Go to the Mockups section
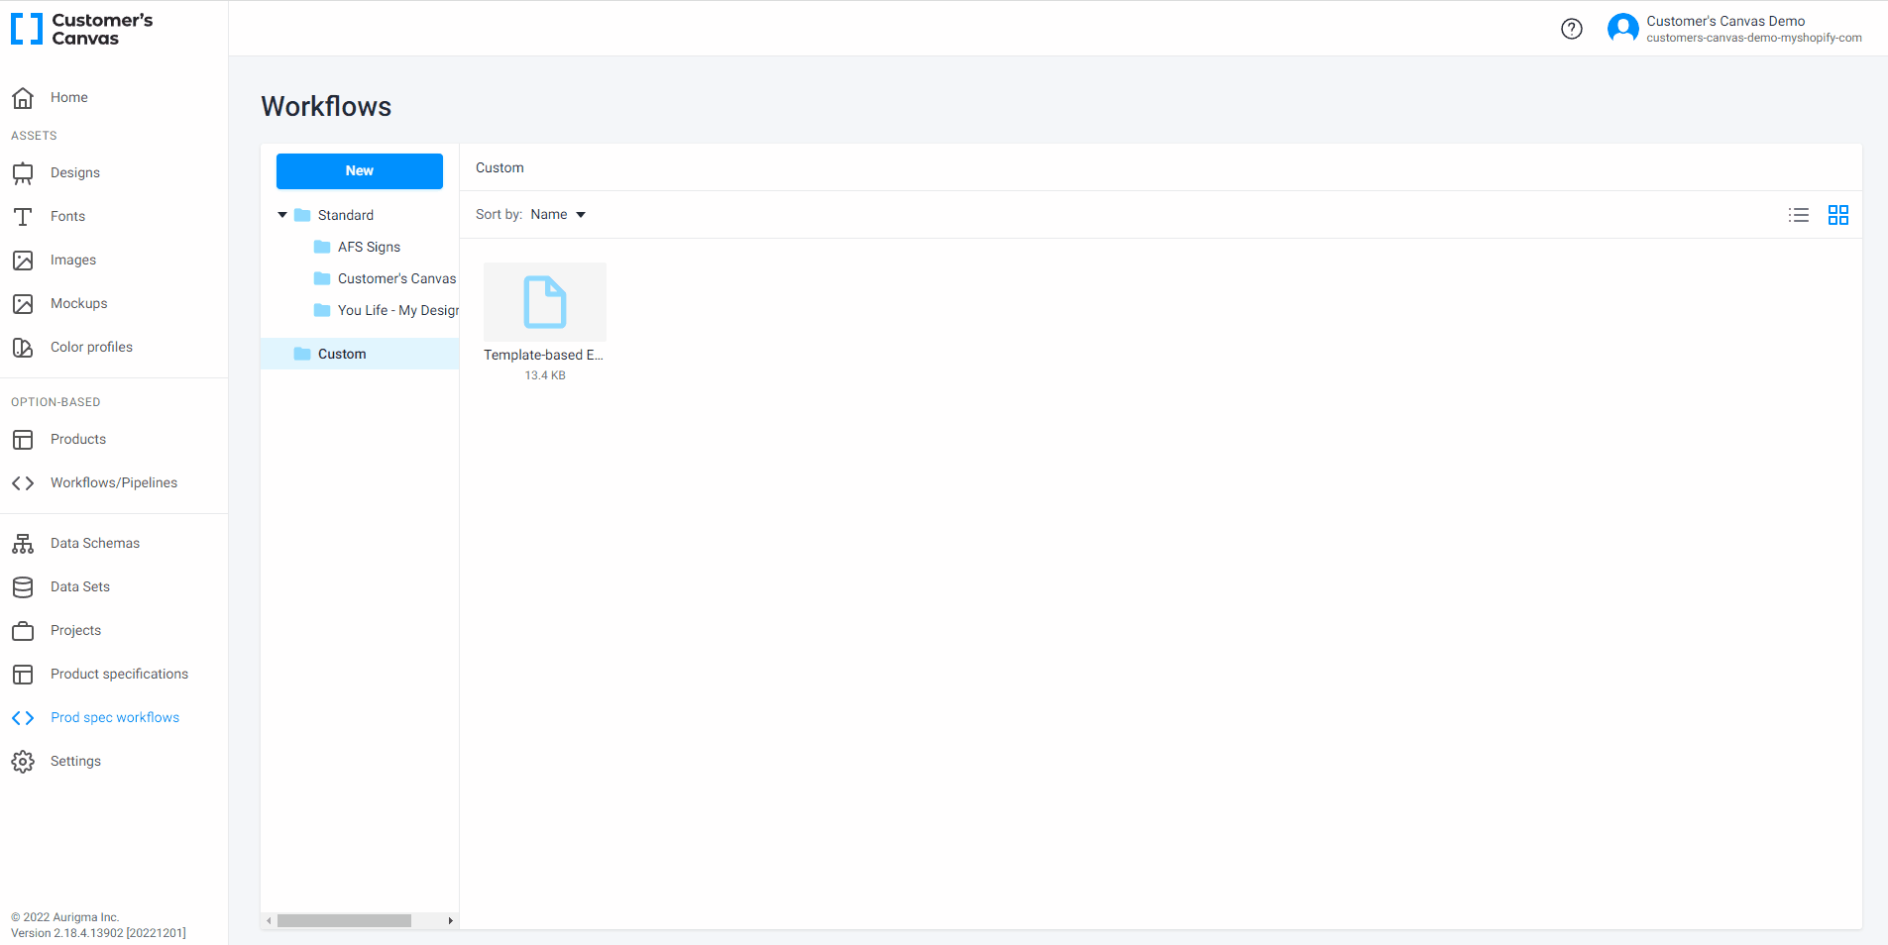 (78, 303)
